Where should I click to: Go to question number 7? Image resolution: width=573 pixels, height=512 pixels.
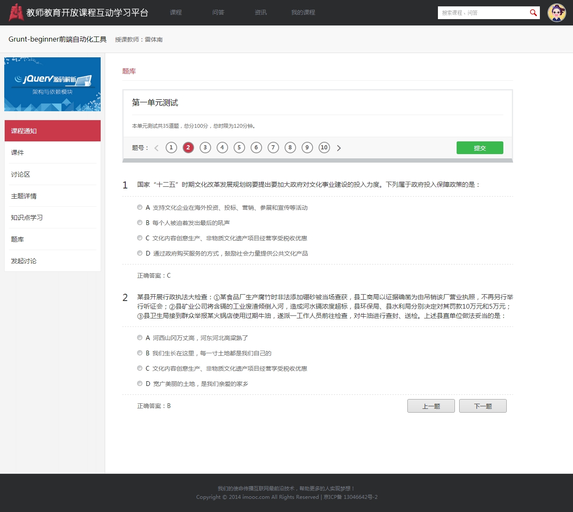(x=273, y=147)
